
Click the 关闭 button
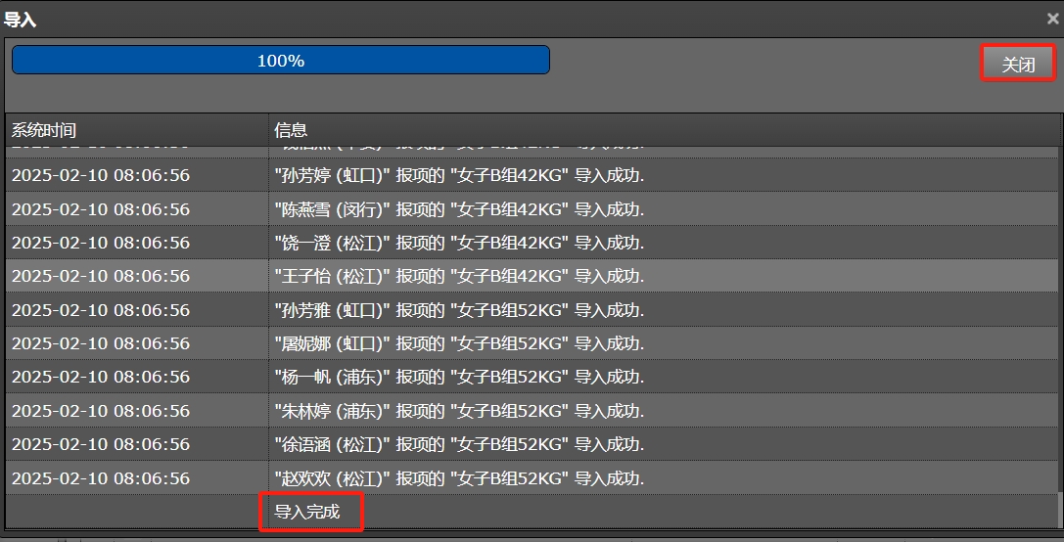(x=1018, y=65)
